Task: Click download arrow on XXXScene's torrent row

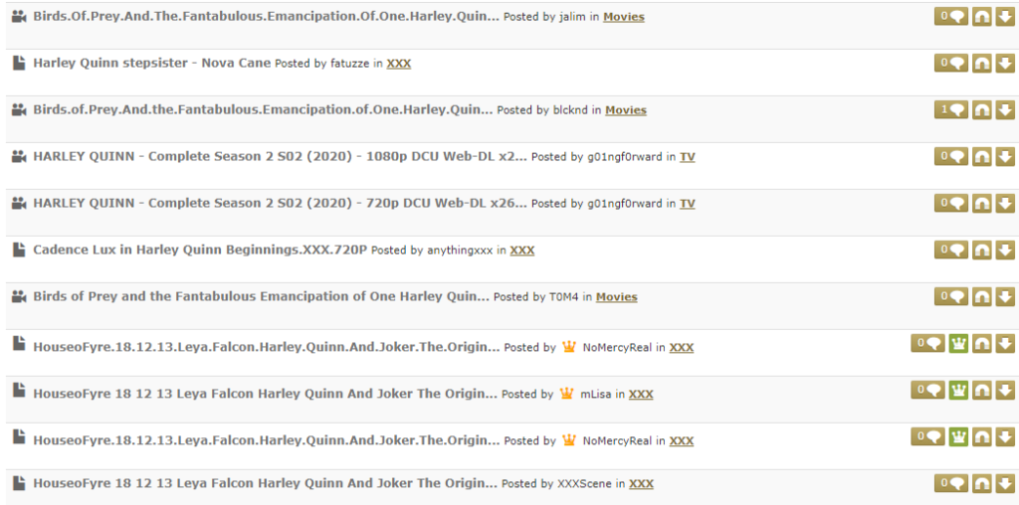Action: (x=1005, y=484)
